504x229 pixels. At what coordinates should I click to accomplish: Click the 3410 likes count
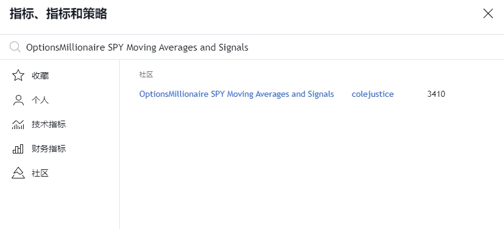[x=436, y=94]
